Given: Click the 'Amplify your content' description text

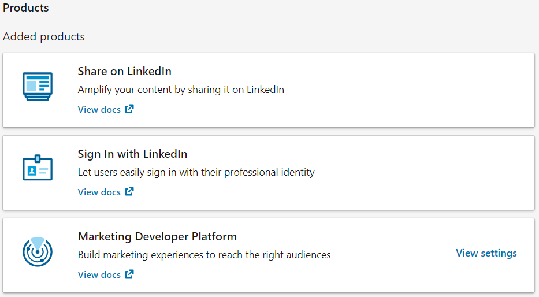Looking at the screenshot, I should 181,90.
